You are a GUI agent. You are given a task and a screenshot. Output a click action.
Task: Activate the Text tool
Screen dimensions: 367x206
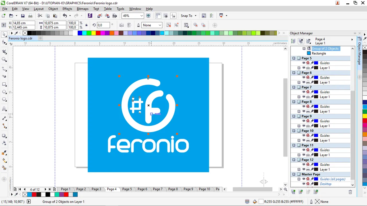[x=4, y=109]
